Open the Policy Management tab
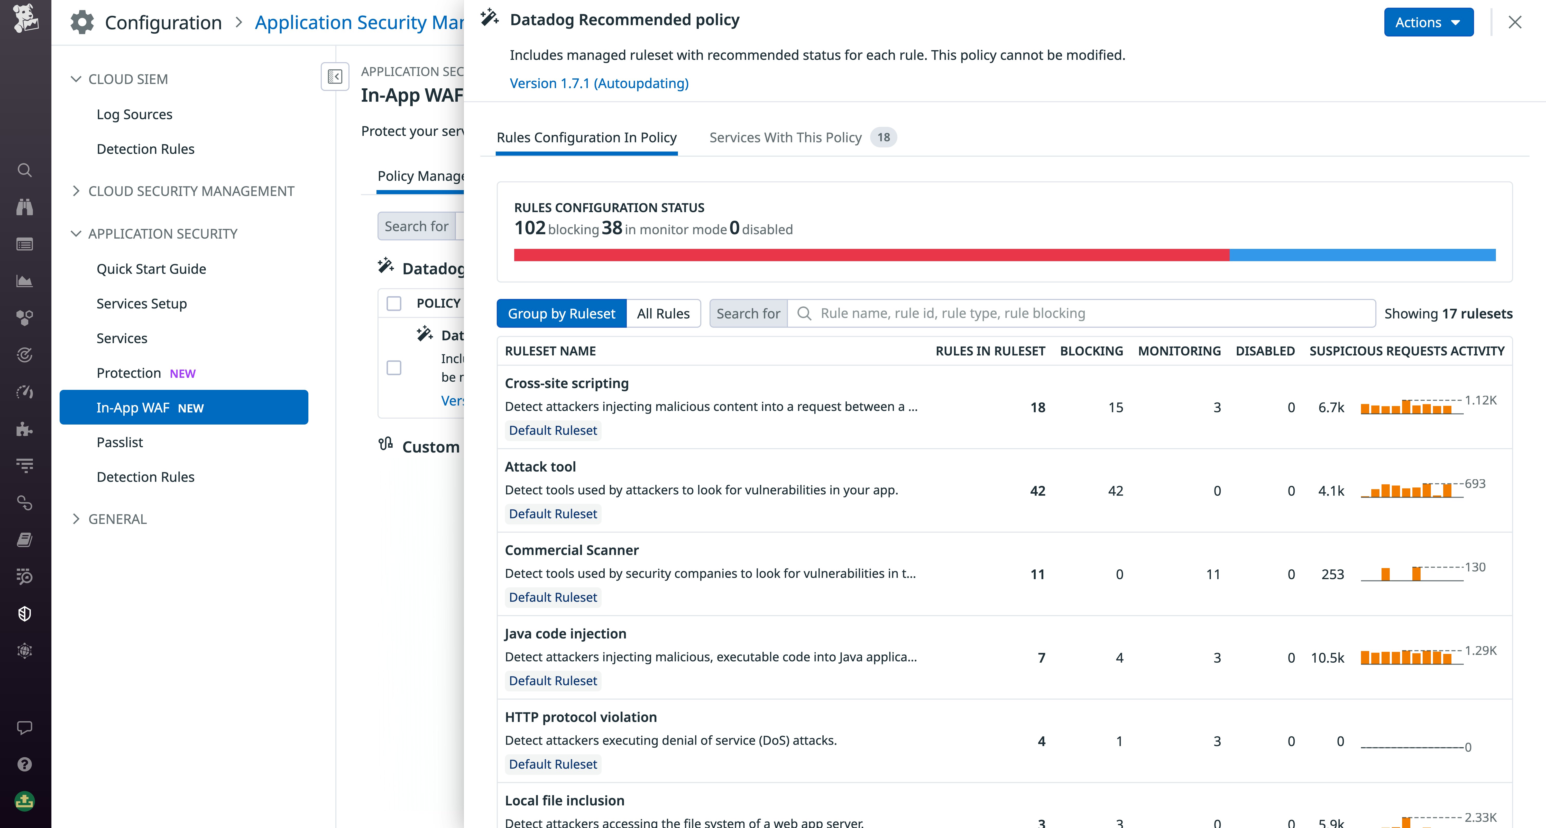 pyautogui.click(x=421, y=176)
